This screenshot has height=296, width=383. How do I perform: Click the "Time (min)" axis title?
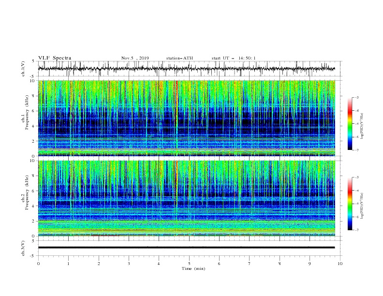pos(193,268)
